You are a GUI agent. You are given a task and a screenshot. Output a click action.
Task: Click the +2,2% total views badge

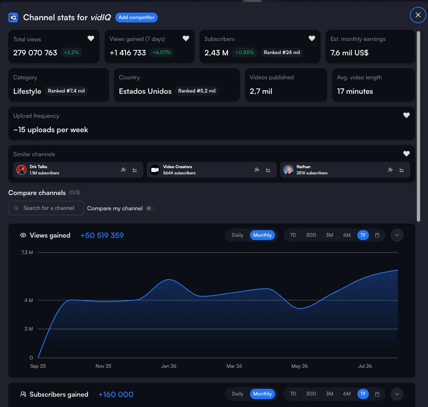[71, 52]
